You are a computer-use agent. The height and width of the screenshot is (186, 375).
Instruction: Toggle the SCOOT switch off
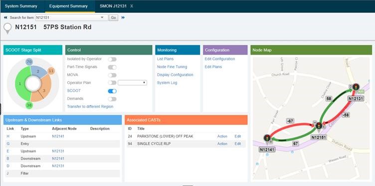coord(112,91)
